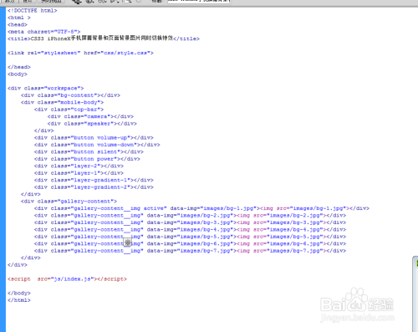Click the file management arrows icon

102,1
